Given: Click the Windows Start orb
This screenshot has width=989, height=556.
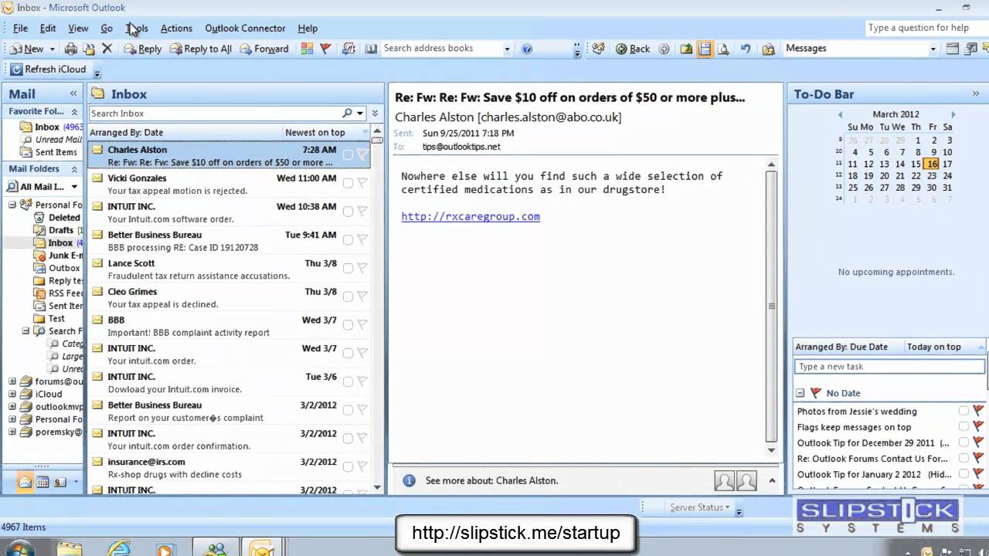Looking at the screenshot, I should coord(19,549).
